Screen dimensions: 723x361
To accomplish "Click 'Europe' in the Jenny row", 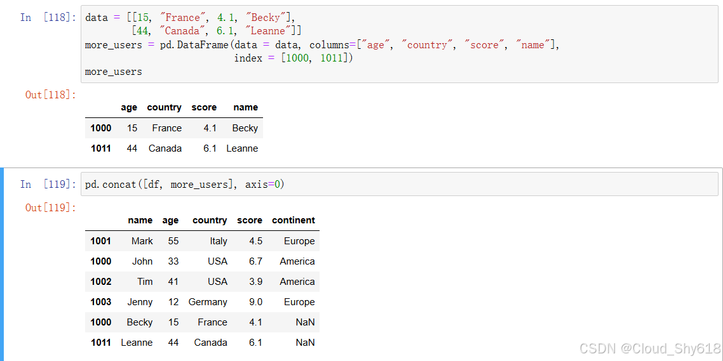I will pos(300,302).
